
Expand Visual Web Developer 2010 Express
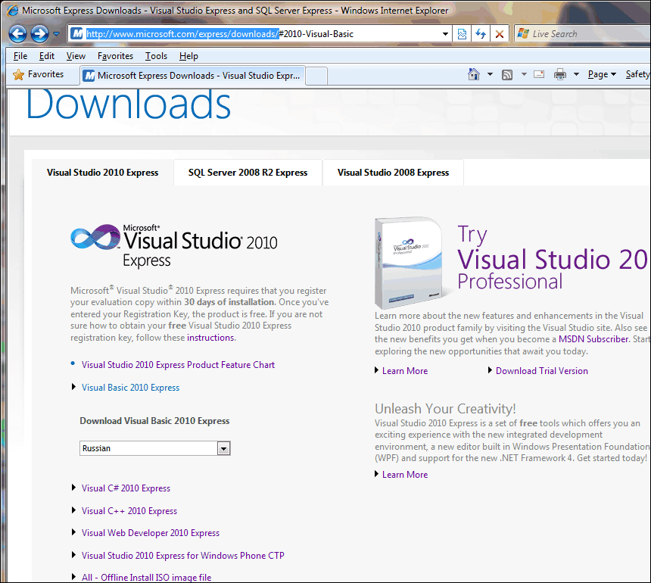pos(151,533)
